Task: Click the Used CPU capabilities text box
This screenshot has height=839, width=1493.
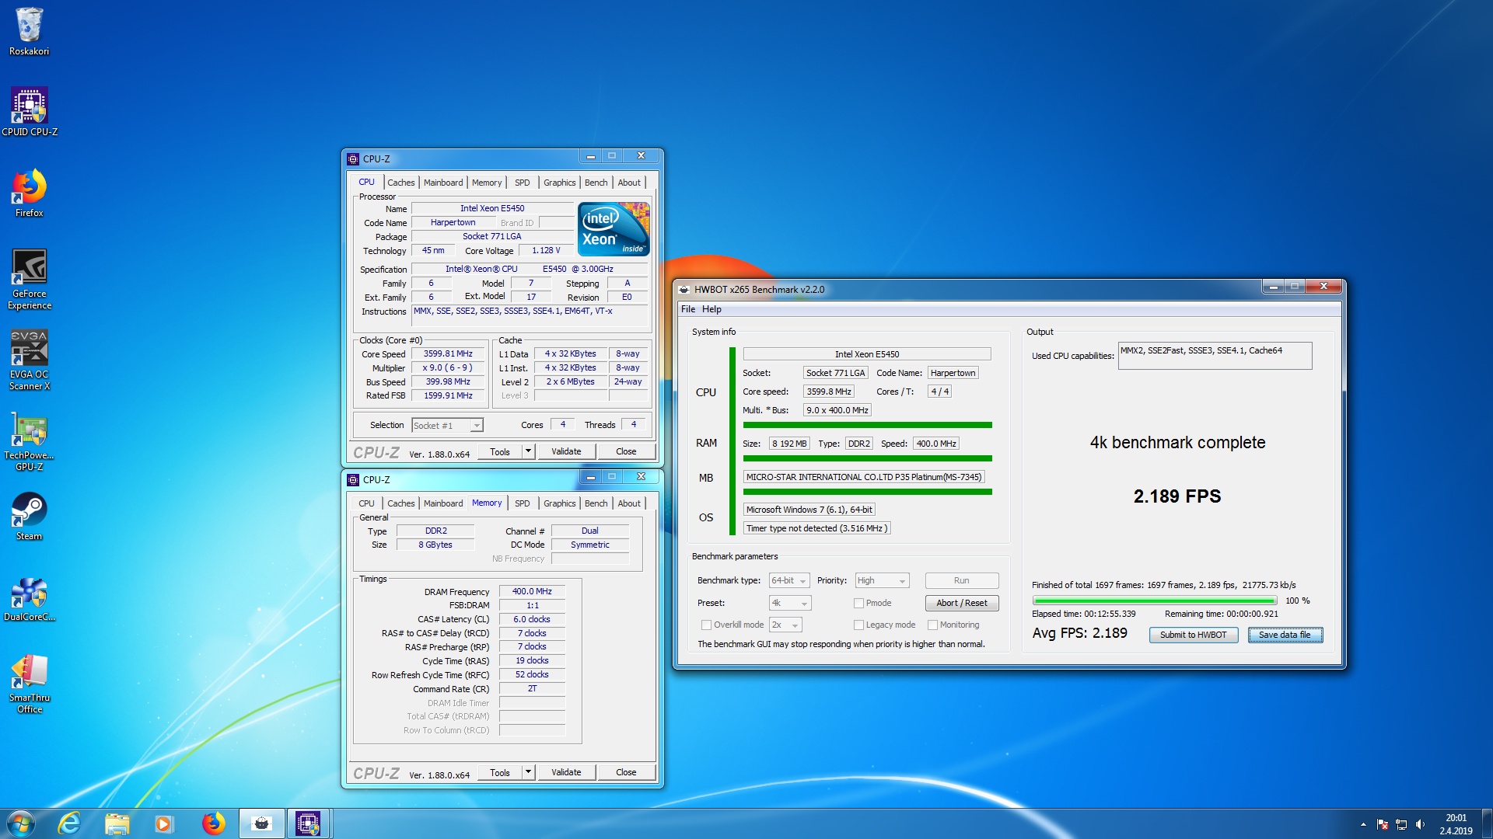Action: [x=1215, y=356]
